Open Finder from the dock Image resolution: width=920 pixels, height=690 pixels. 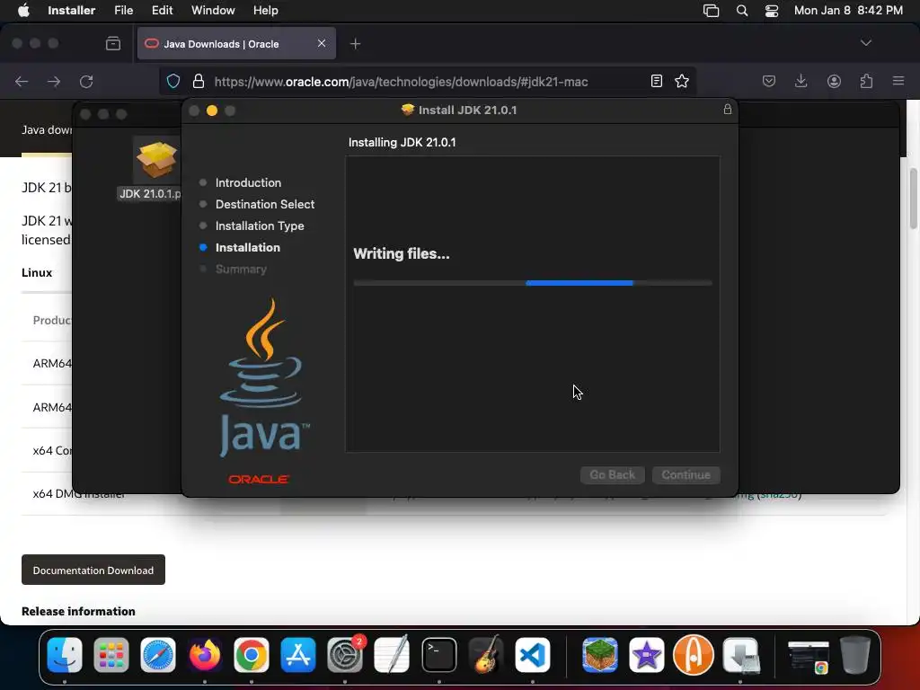(x=65, y=655)
